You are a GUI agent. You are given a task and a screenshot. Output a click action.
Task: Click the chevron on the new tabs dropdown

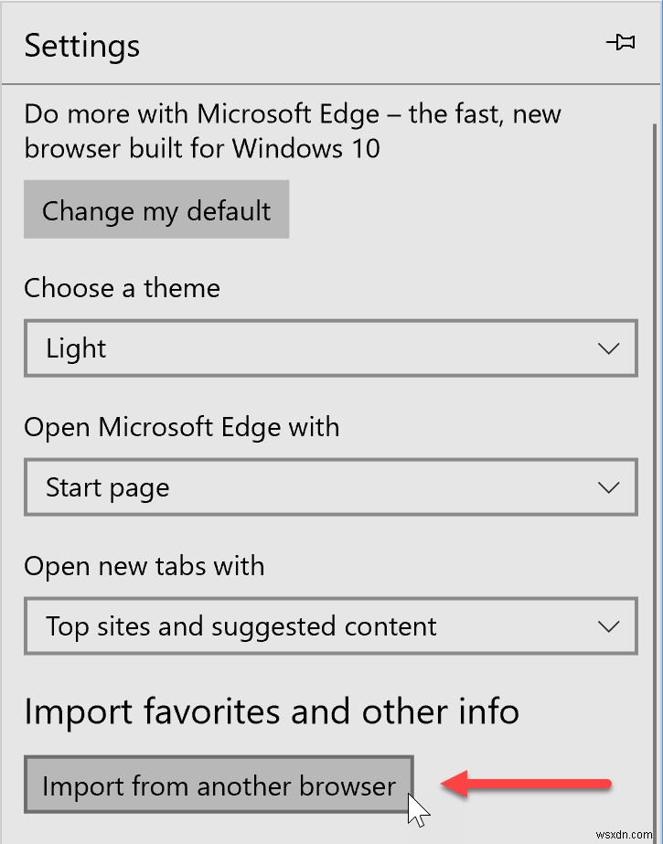point(609,626)
